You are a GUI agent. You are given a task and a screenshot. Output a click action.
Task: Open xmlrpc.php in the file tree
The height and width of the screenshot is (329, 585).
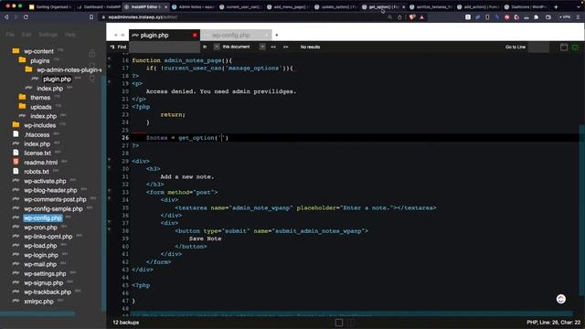tap(38, 302)
